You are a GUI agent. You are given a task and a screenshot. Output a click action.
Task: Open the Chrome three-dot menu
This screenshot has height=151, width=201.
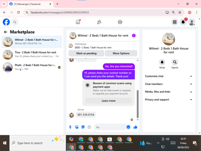(197, 12)
